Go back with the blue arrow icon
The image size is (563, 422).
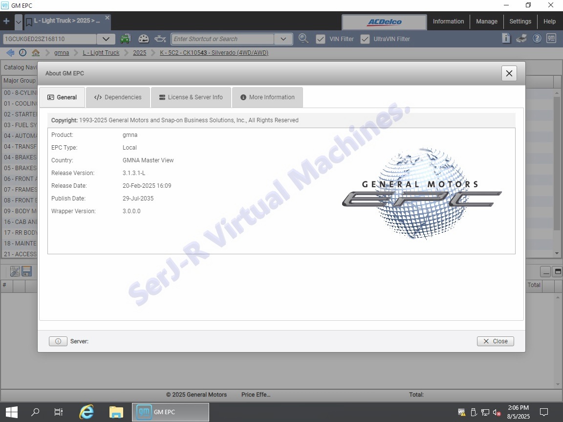(x=10, y=53)
